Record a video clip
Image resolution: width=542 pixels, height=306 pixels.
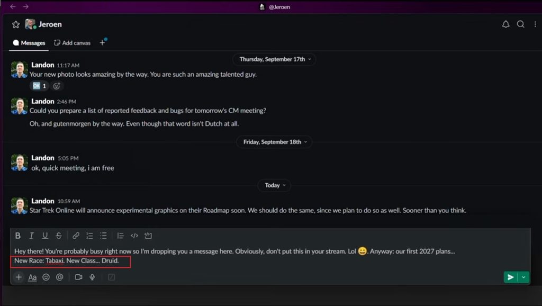[78, 277]
